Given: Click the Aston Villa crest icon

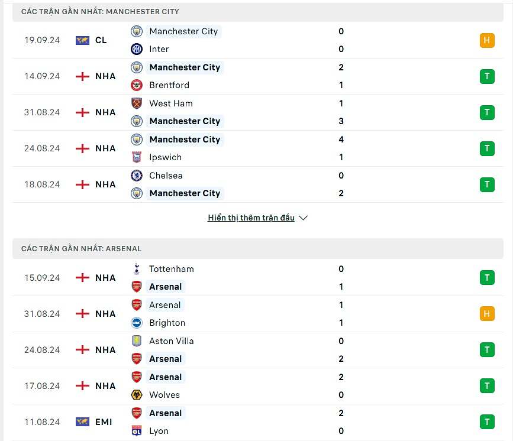Looking at the screenshot, I should [x=137, y=341].
